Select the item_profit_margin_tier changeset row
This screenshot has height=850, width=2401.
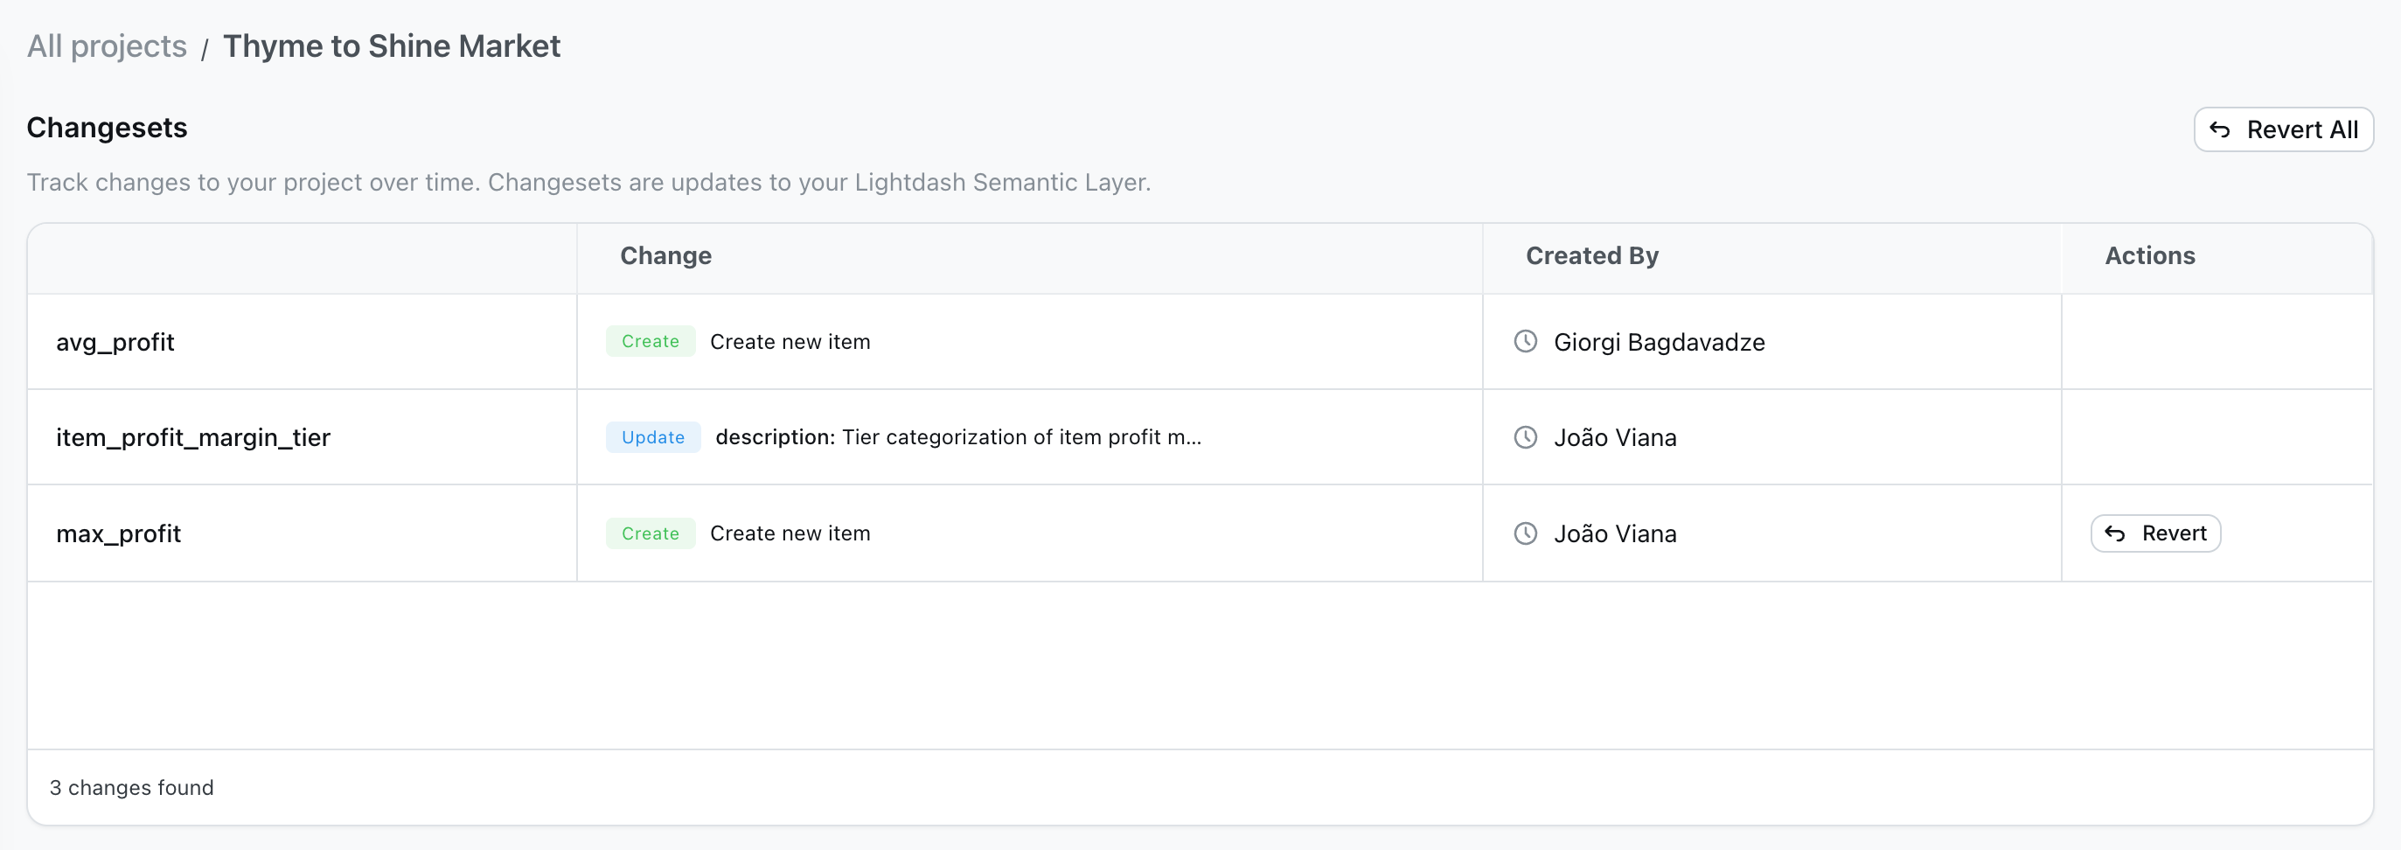tap(193, 437)
